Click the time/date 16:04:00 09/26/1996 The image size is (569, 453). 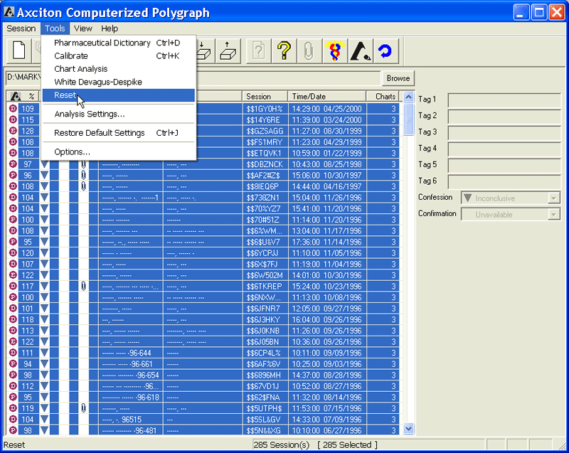(x=327, y=320)
